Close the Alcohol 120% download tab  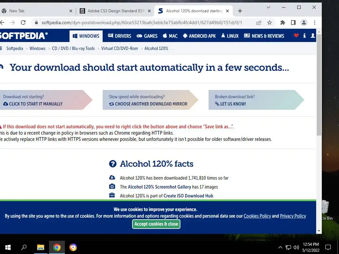(x=227, y=11)
